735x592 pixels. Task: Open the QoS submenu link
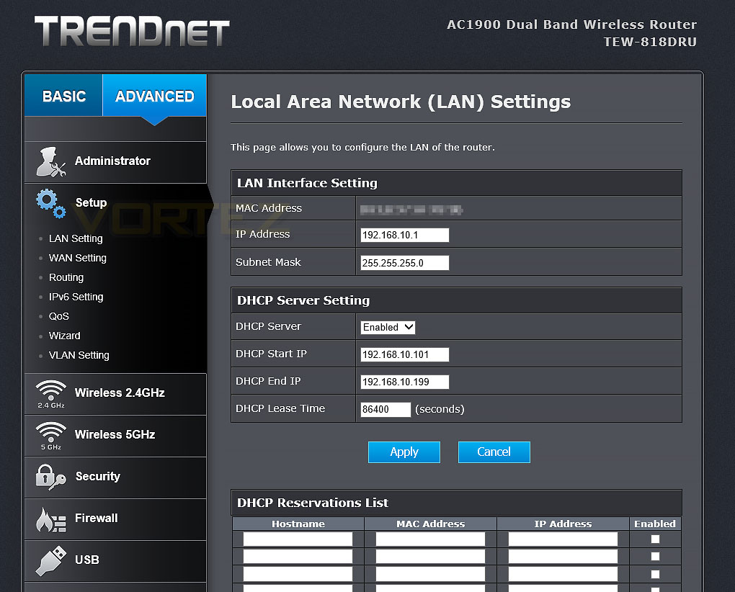pos(58,316)
